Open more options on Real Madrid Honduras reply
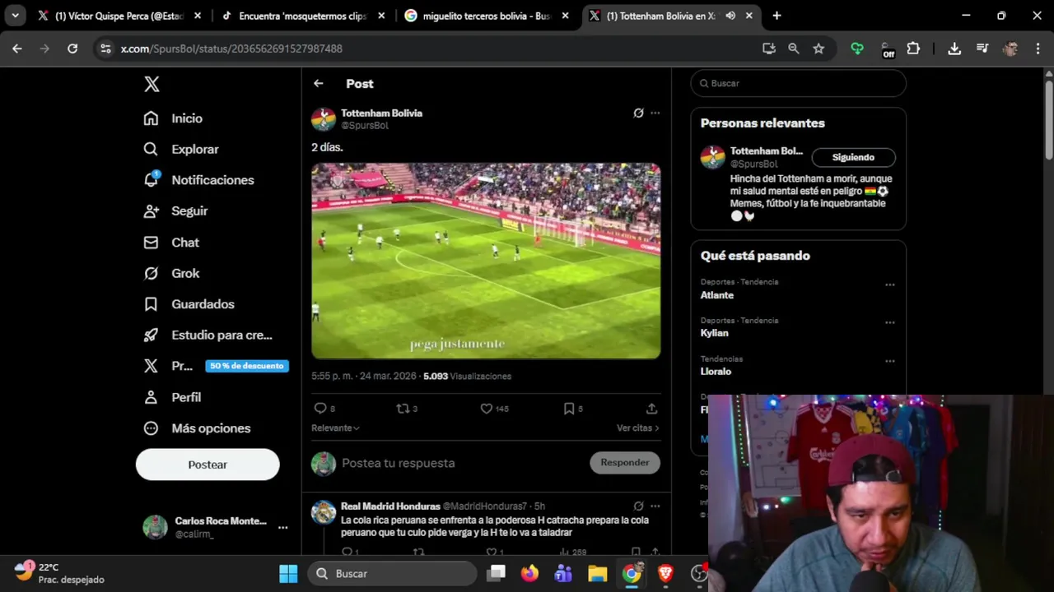1054x592 pixels. coord(655,506)
